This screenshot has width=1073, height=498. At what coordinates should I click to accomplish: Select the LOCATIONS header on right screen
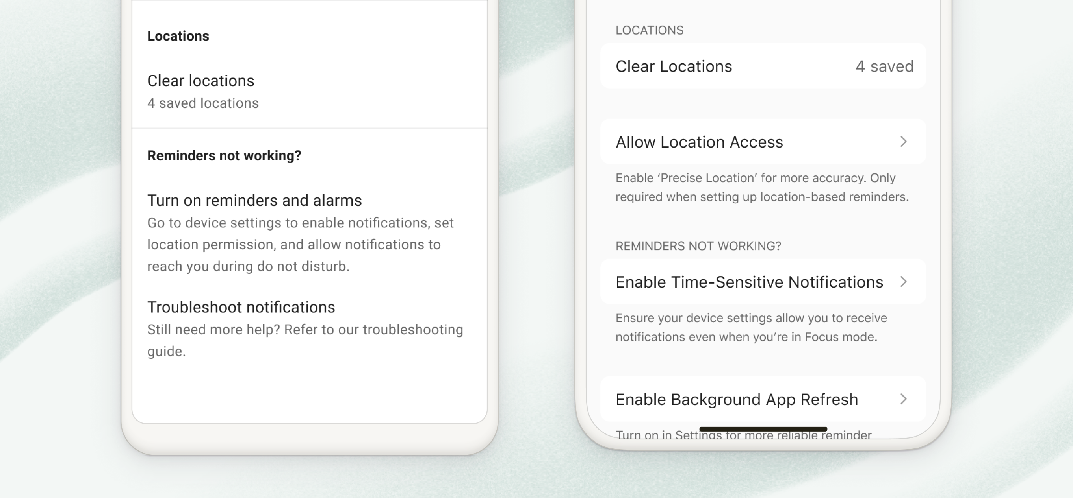(650, 30)
